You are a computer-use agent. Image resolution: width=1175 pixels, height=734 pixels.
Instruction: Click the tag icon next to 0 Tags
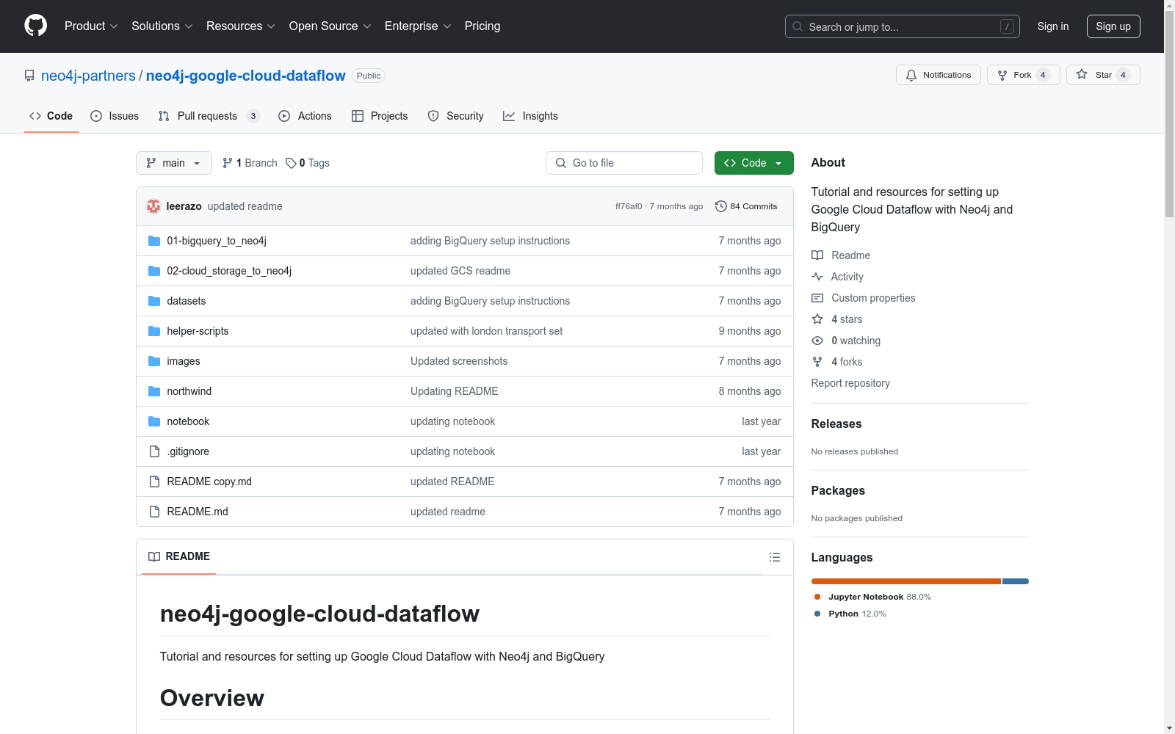tap(291, 163)
